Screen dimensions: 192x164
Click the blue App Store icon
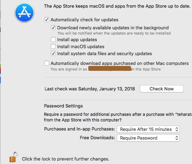24,13
